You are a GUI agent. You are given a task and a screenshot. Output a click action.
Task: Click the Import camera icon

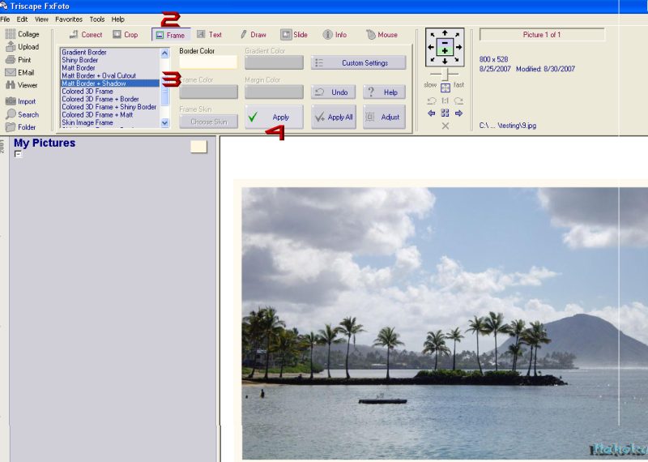10,101
